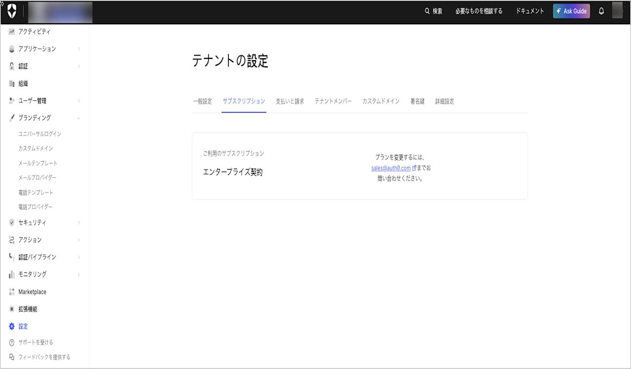Expand the アプリケーション section
The height and width of the screenshot is (369, 631).
pos(78,49)
